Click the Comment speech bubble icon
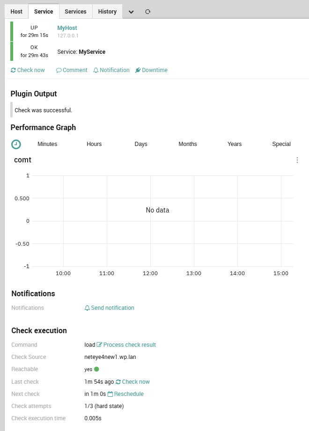 point(59,70)
